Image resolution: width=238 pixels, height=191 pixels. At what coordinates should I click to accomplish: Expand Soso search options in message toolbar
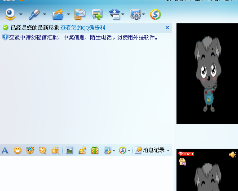point(129,151)
